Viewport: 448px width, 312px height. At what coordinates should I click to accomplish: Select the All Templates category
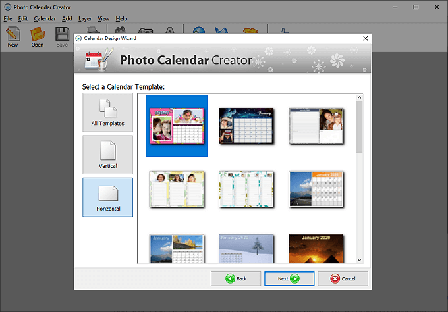point(107,113)
